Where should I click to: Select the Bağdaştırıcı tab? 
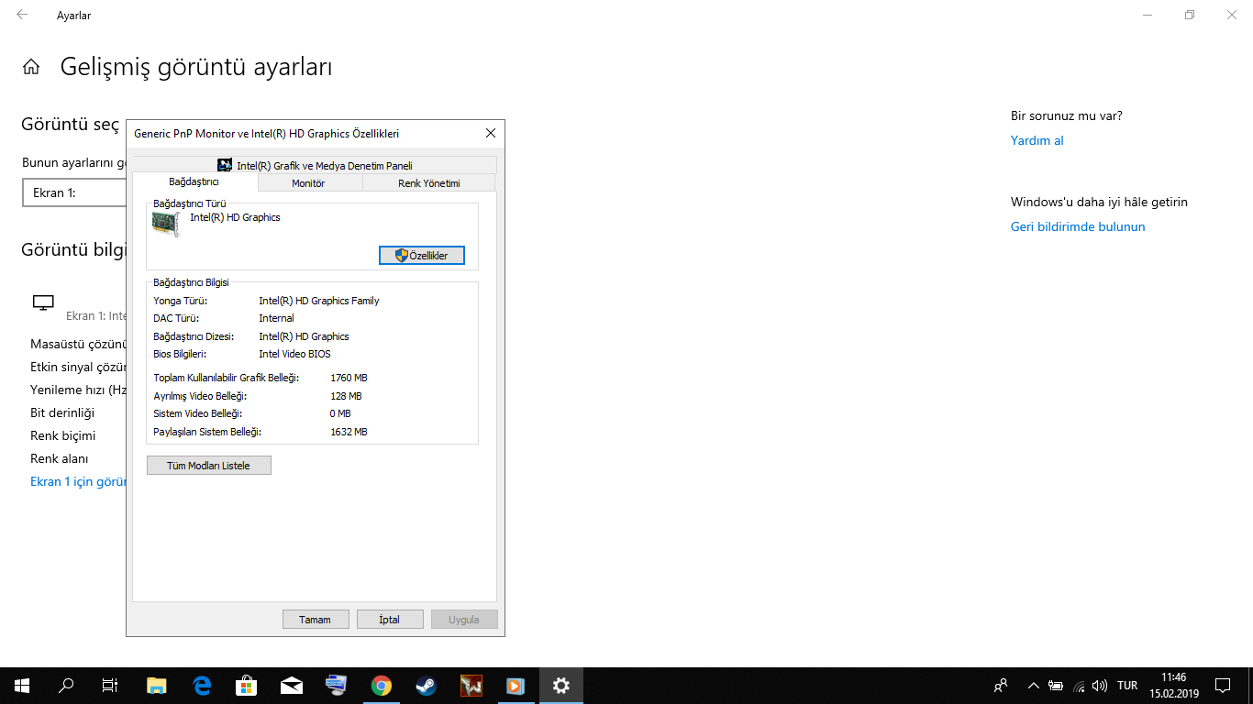pos(194,182)
